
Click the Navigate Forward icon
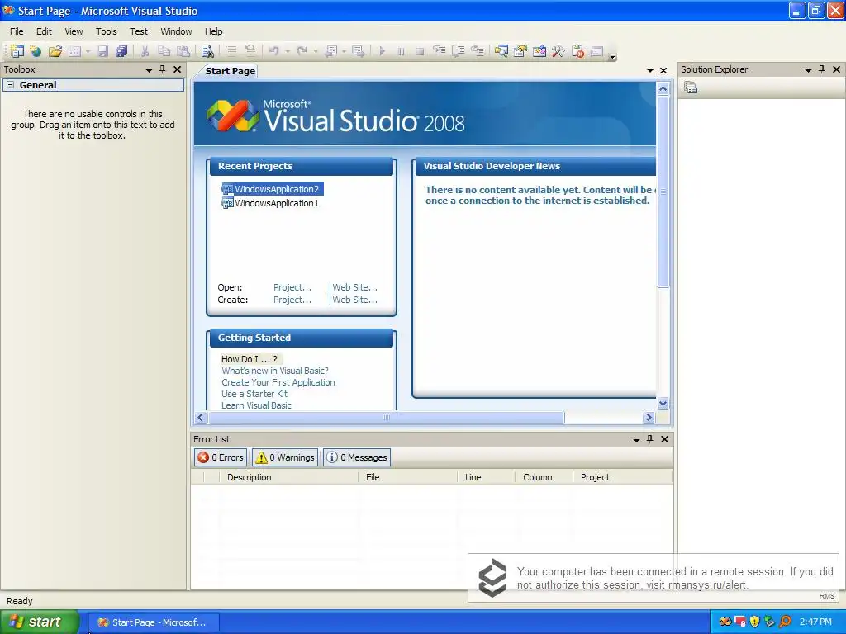tap(358, 51)
